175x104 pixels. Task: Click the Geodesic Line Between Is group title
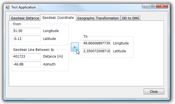click(x=34, y=50)
